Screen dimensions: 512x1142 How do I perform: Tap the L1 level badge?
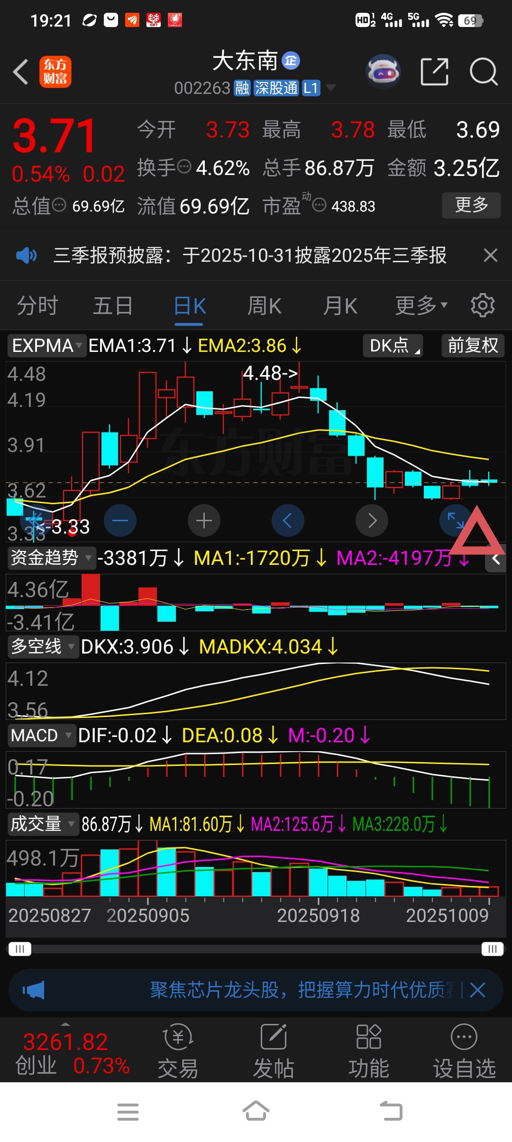coord(311,88)
